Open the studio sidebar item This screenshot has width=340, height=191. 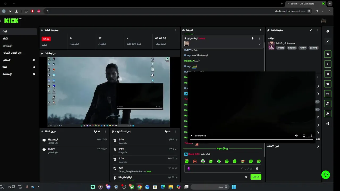(18, 60)
